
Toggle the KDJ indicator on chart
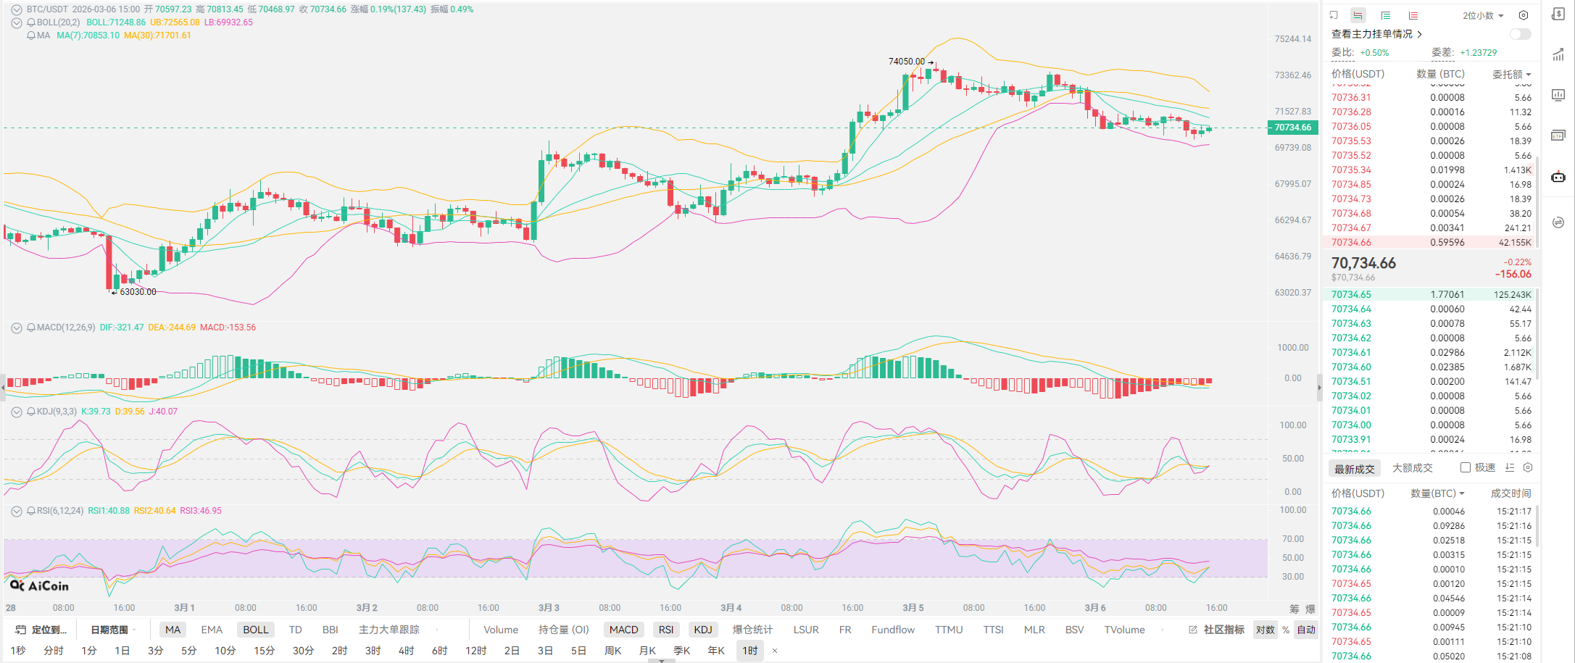coord(702,630)
